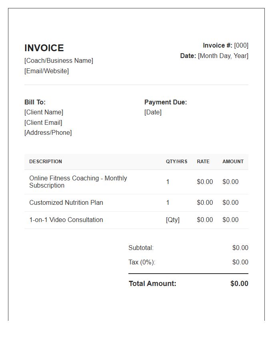Click the Total Amount: label
The height and width of the screenshot is (360, 280).
point(152,284)
